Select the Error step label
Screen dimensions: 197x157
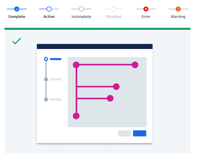(x=146, y=17)
